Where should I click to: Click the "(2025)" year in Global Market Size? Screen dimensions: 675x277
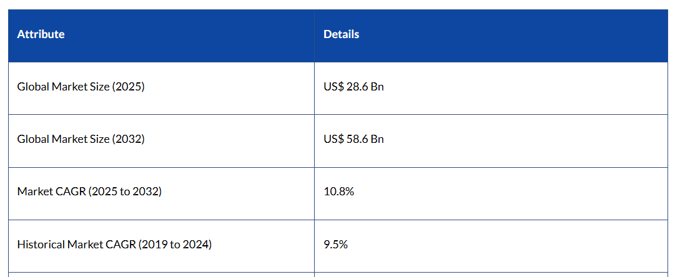point(128,87)
